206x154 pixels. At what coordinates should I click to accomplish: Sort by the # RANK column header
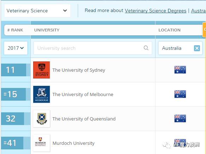[15, 30]
